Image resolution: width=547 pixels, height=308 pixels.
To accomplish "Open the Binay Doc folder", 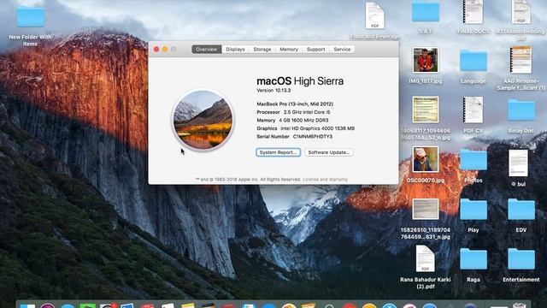I will pyautogui.click(x=521, y=110).
